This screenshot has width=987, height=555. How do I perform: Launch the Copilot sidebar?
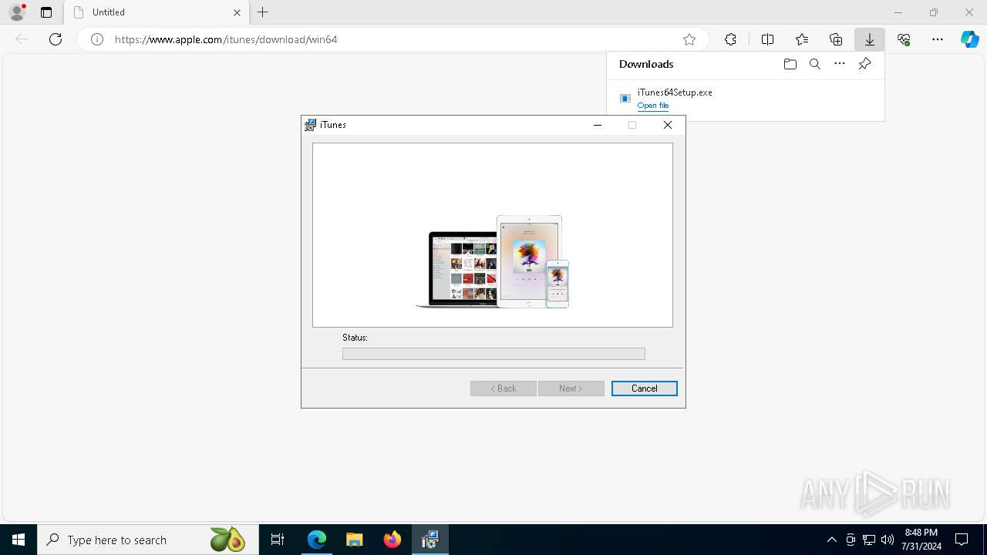969,39
